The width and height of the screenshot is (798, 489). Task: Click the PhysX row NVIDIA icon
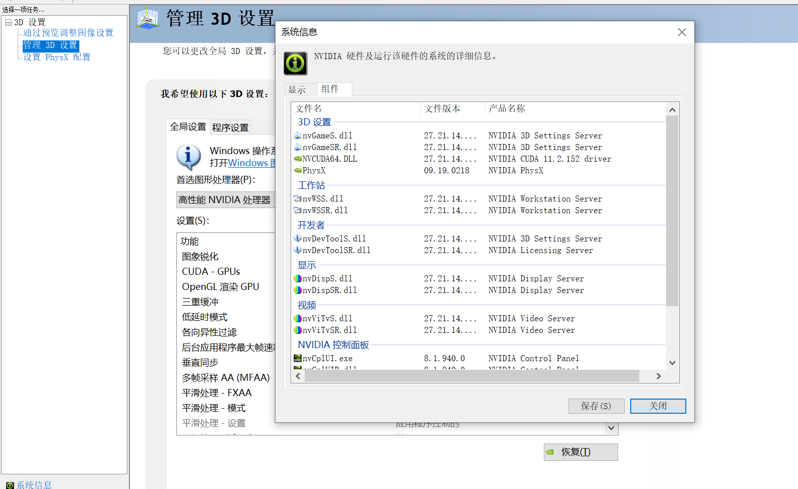point(298,170)
